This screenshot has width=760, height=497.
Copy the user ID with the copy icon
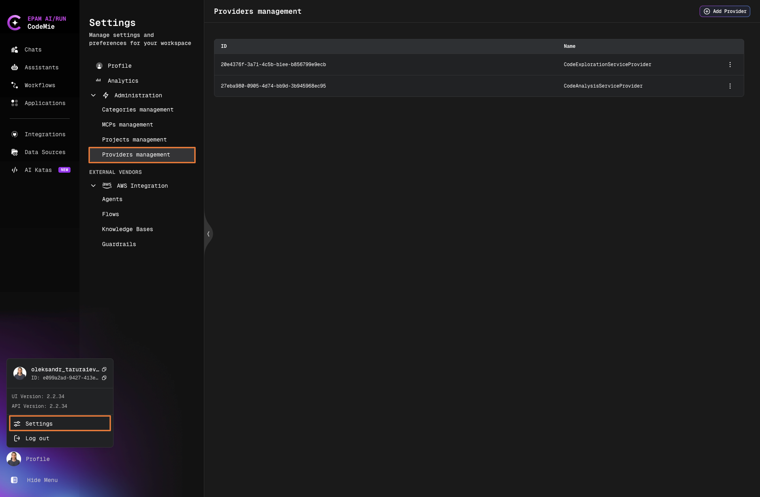[104, 378]
